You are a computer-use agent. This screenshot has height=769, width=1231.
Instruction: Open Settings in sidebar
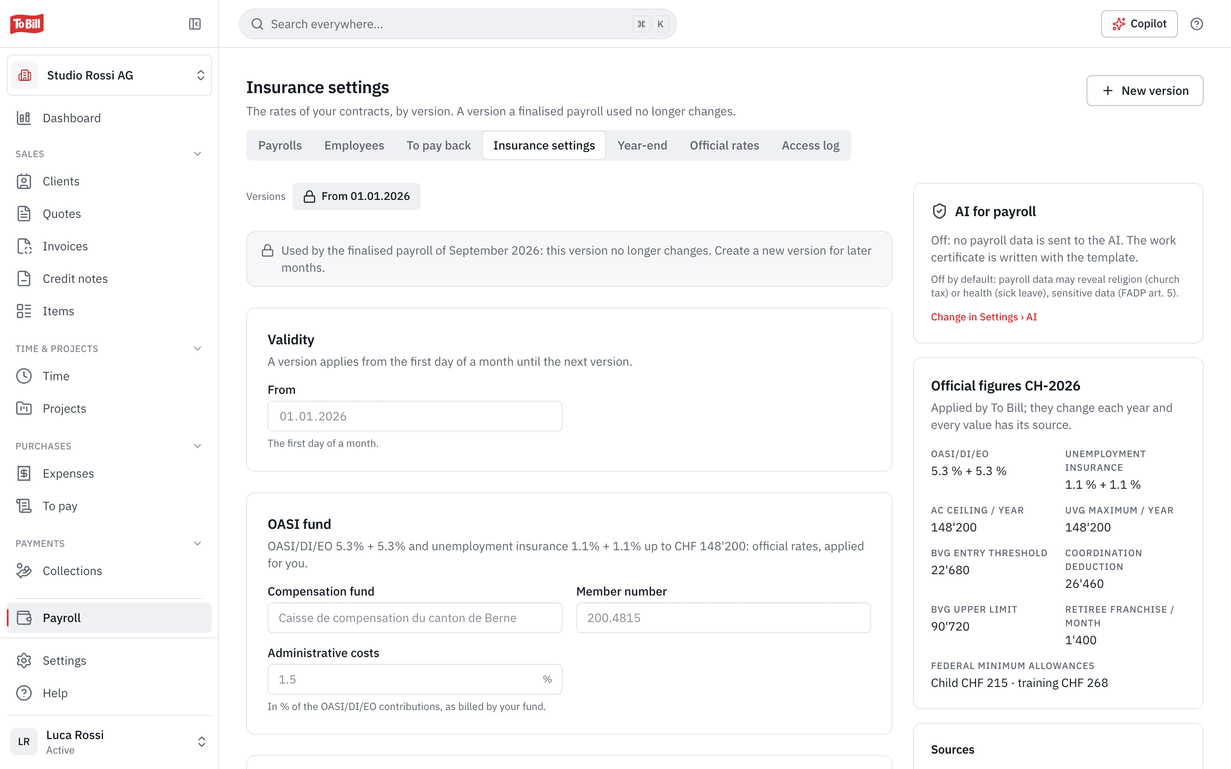pyautogui.click(x=109, y=660)
